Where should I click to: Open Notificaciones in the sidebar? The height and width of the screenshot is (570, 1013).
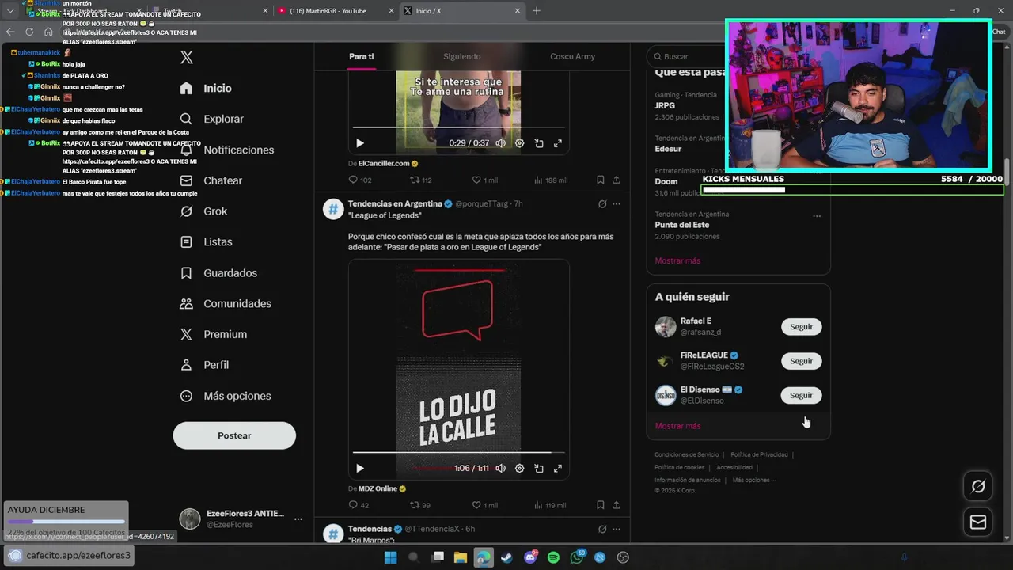226,150
